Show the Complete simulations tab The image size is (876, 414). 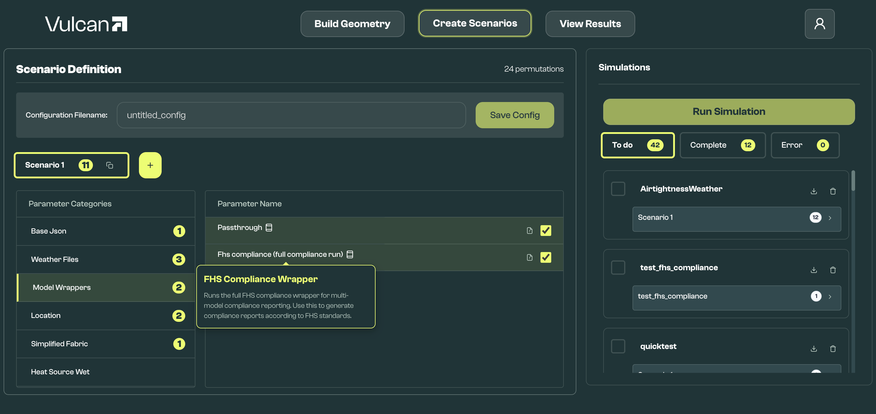point(722,145)
